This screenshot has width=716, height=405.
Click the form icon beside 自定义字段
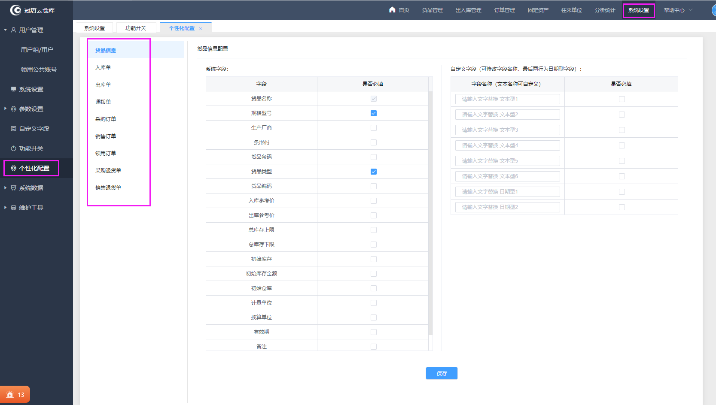coord(14,129)
